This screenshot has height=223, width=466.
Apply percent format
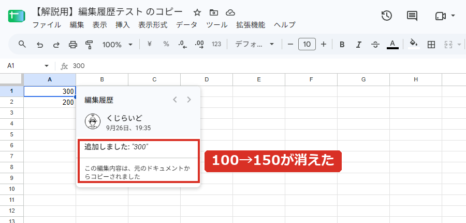pyautogui.click(x=166, y=44)
